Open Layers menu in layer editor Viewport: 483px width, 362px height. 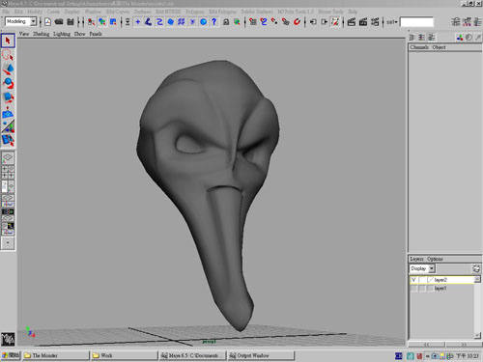[416, 259]
